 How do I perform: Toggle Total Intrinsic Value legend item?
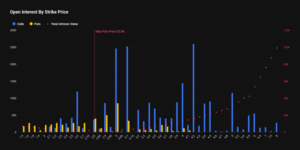(x=64, y=24)
